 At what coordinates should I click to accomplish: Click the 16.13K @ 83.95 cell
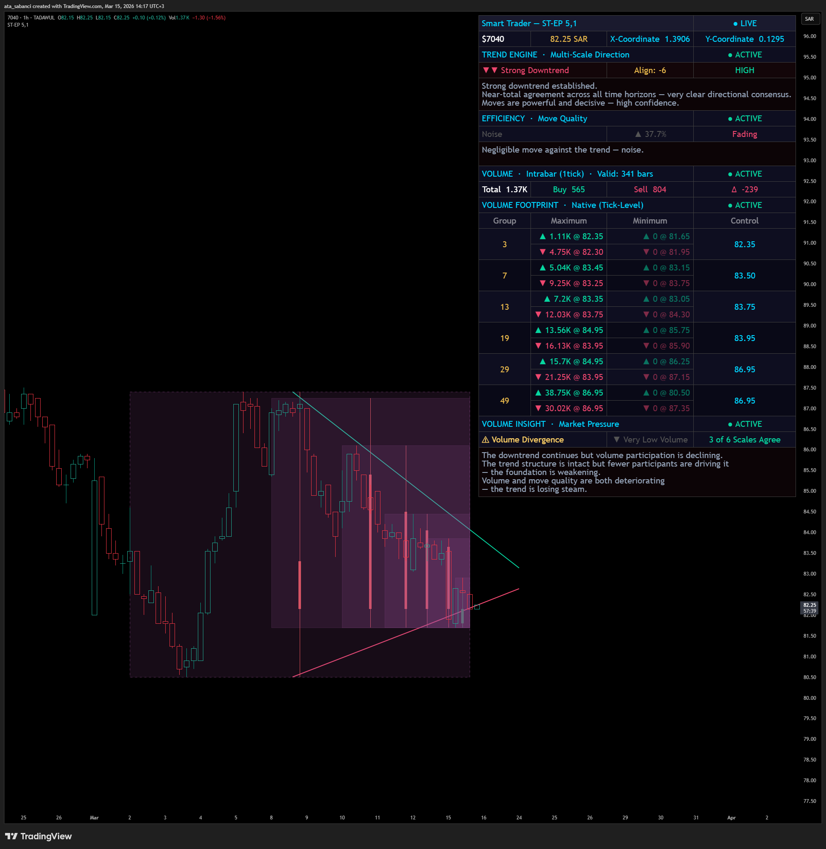coord(569,346)
